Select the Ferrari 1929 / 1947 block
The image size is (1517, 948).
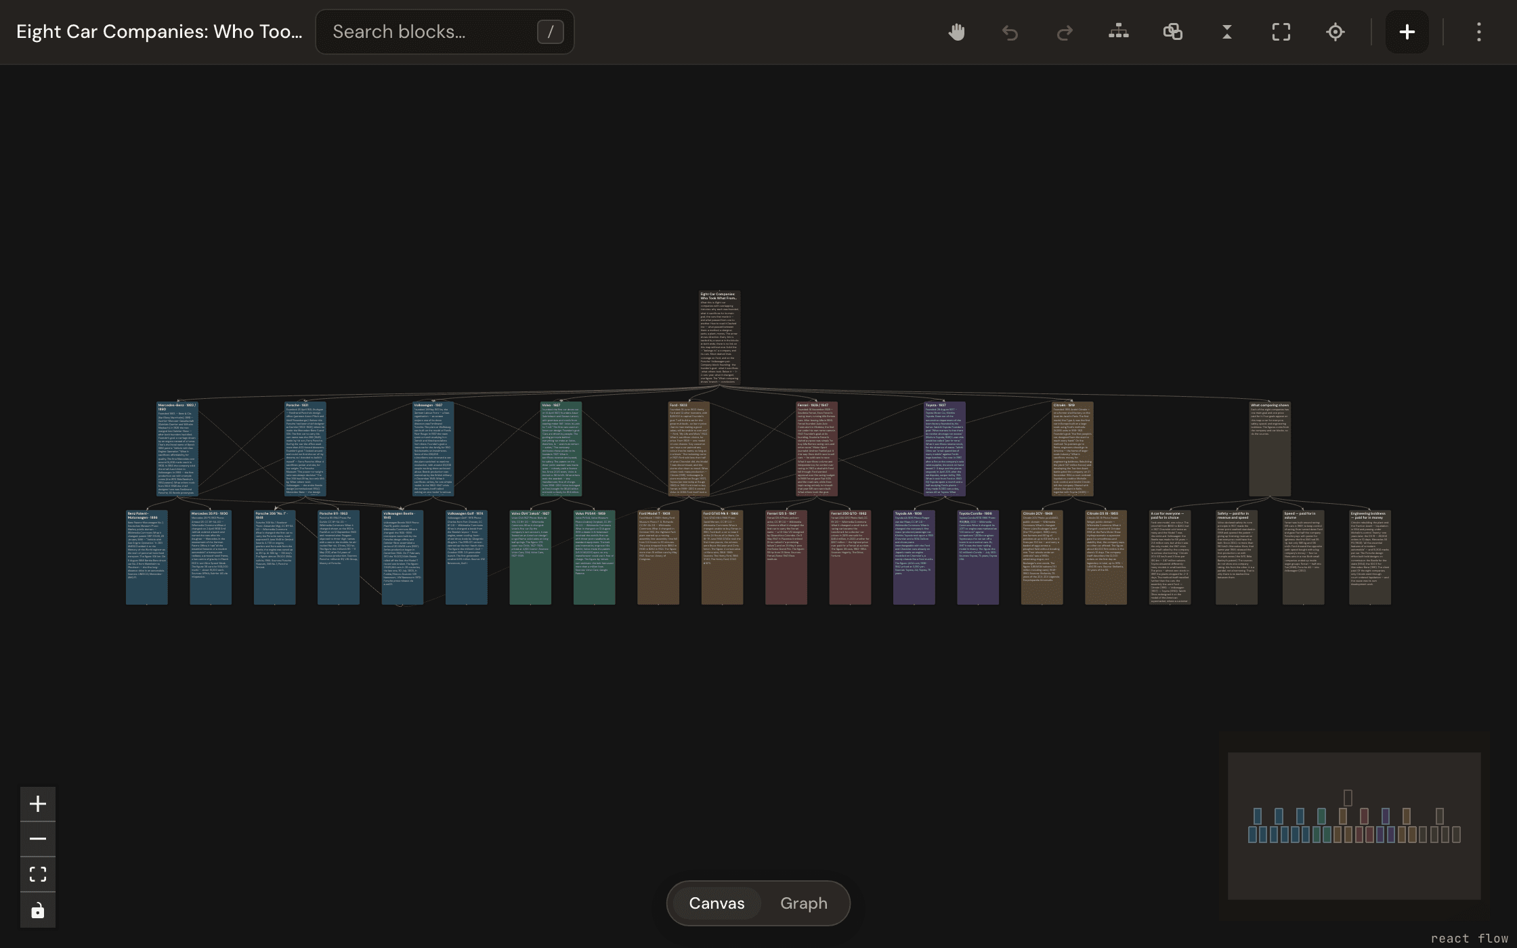[x=817, y=449]
